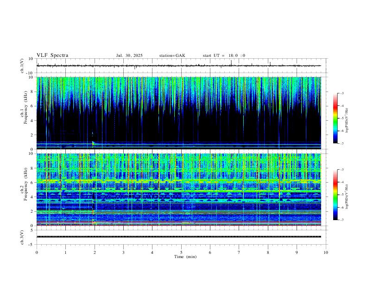This screenshot has height=283, width=367.
Task: Click the ch.3 voltage waveform band
Action: [179, 237]
